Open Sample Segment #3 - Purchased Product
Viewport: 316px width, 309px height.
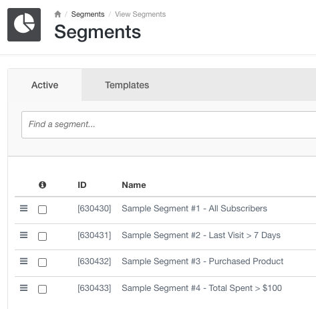202,261
